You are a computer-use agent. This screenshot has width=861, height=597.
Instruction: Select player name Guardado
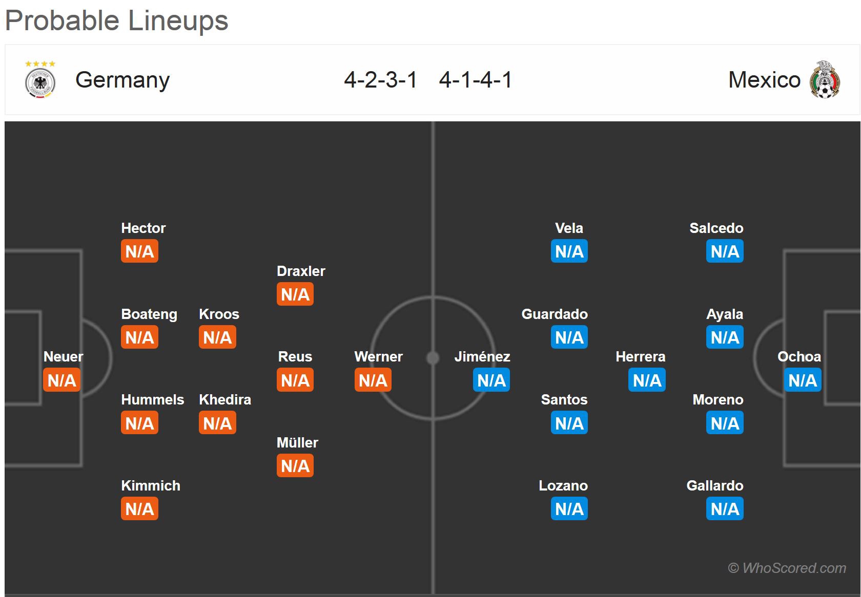pos(555,314)
